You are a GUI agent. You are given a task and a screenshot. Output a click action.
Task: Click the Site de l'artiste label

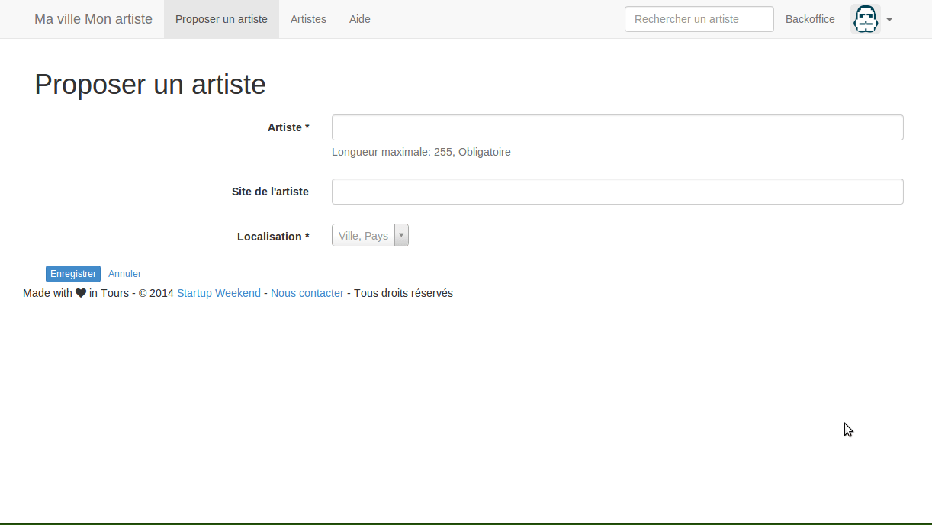pyautogui.click(x=270, y=192)
